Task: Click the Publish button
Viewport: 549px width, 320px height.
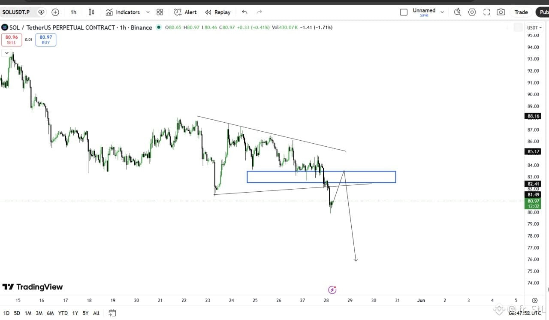Action: [x=543, y=12]
